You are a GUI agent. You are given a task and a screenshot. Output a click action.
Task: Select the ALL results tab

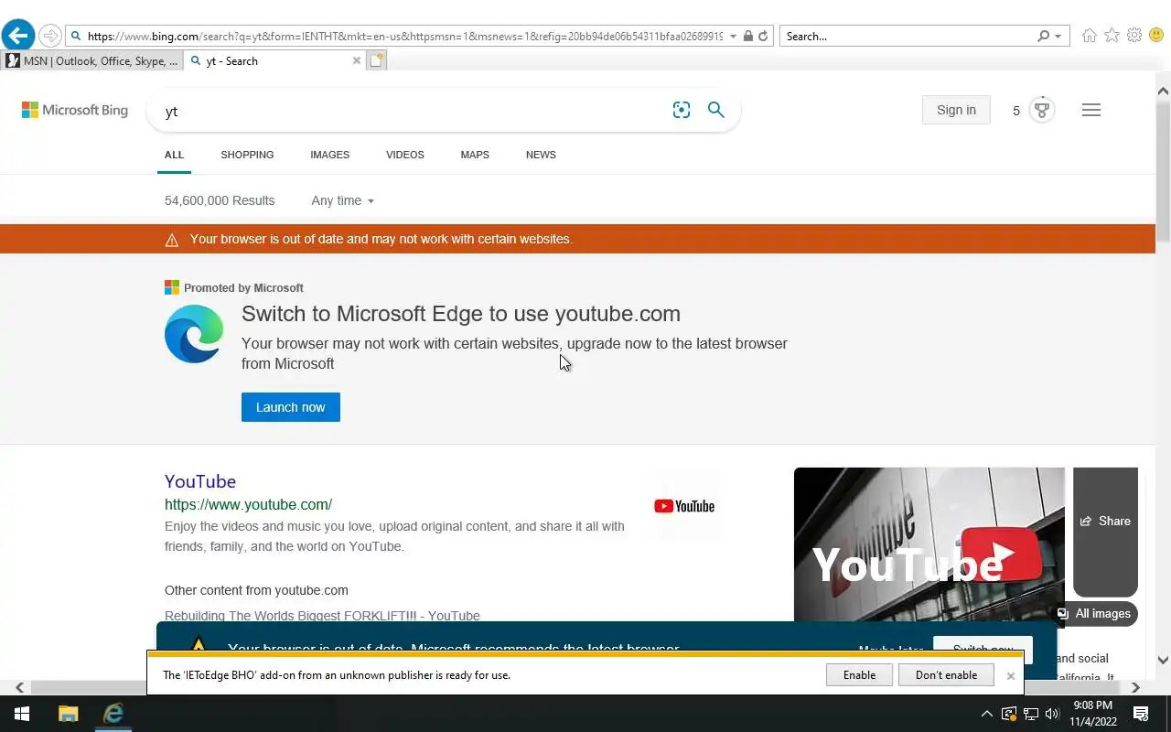tap(174, 155)
